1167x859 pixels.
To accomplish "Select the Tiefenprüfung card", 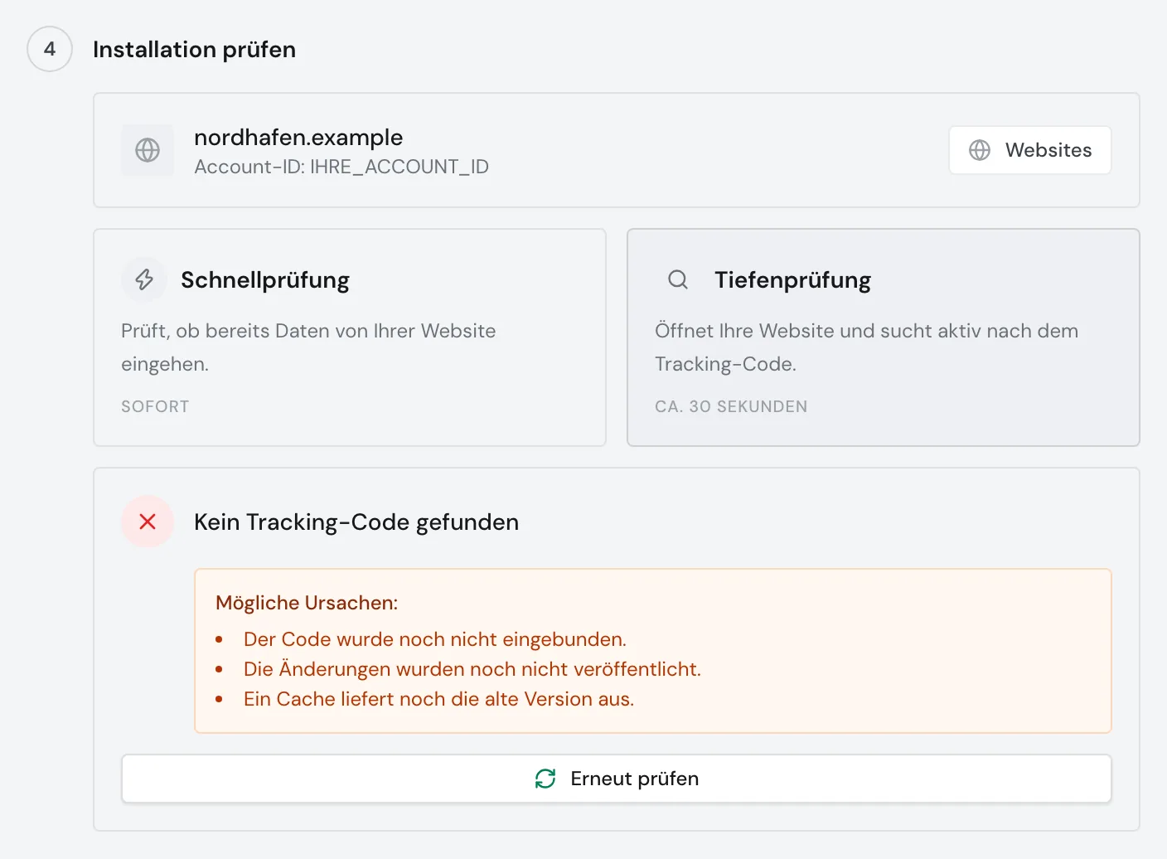I will [x=884, y=337].
